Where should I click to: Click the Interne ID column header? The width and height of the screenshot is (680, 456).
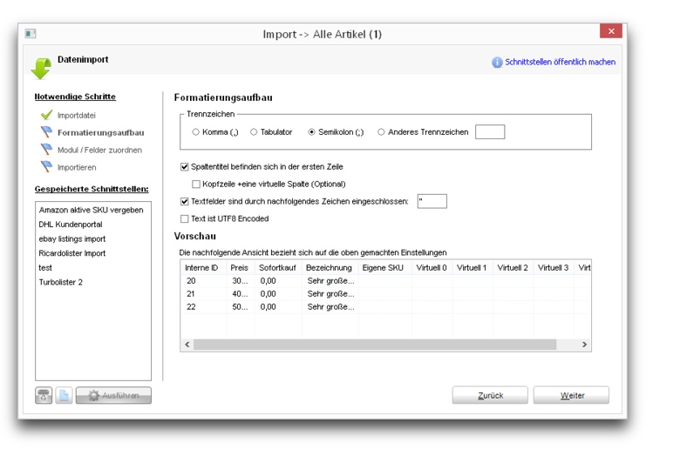tap(203, 268)
